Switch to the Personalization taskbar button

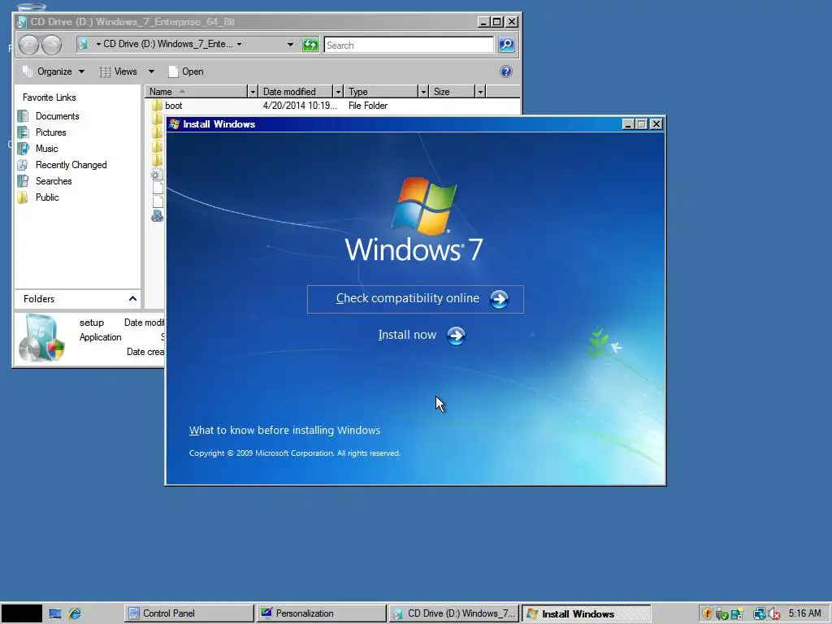coord(322,613)
